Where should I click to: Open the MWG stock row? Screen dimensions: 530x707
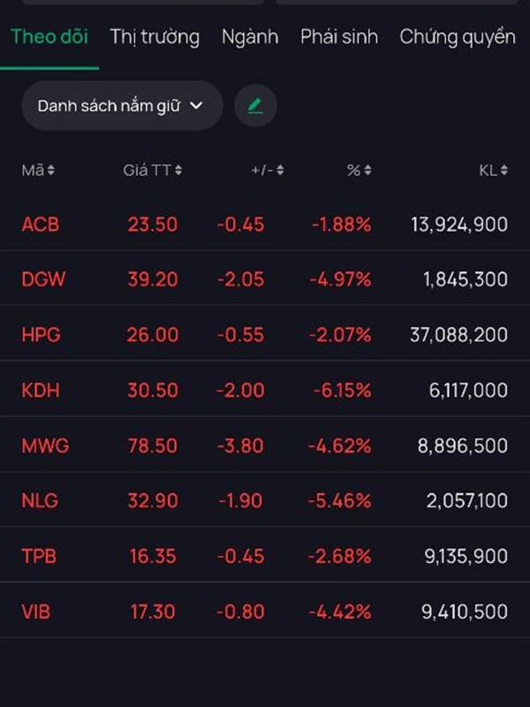point(45,445)
